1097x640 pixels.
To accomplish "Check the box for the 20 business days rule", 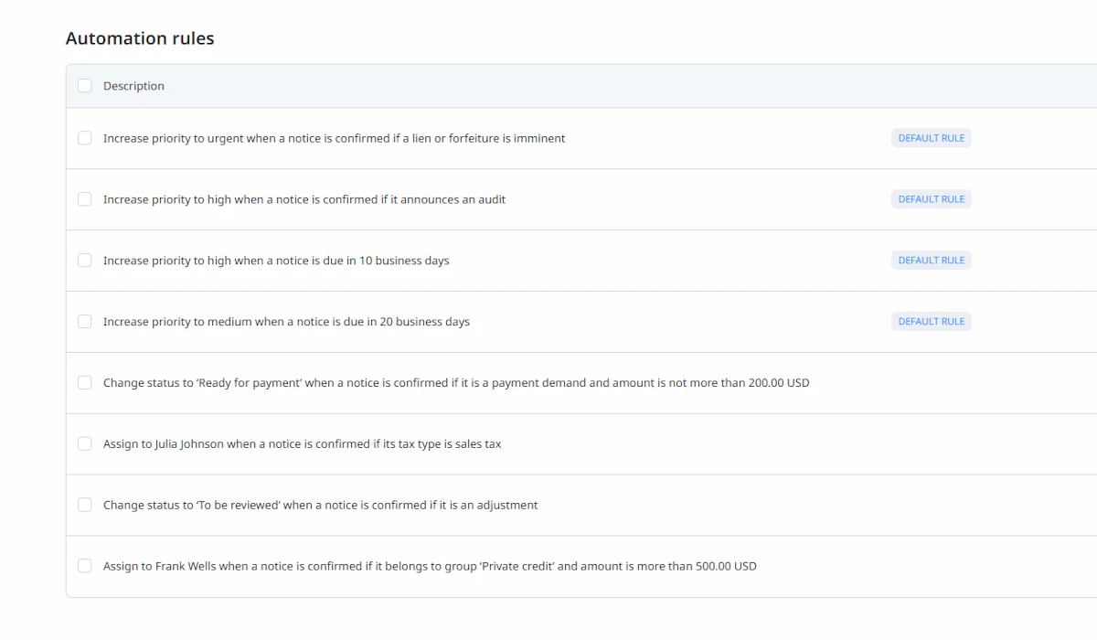I will click(x=85, y=322).
